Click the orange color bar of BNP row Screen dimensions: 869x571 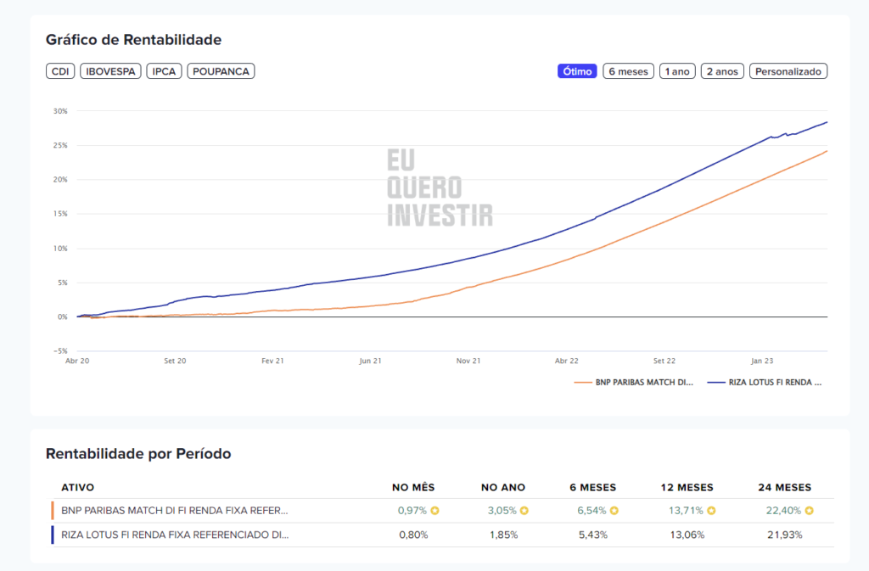(x=53, y=511)
